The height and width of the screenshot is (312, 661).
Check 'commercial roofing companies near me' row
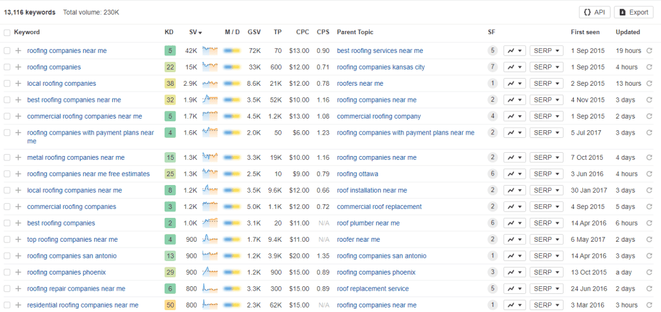click(6, 116)
